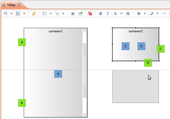Click the container1 title label

click(56, 31)
